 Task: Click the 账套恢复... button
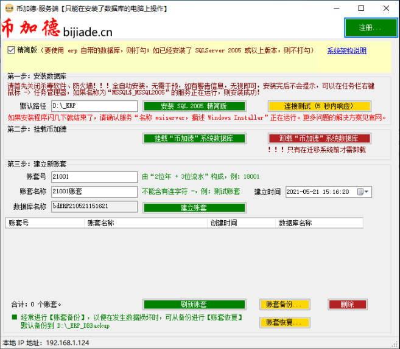tap(285, 322)
